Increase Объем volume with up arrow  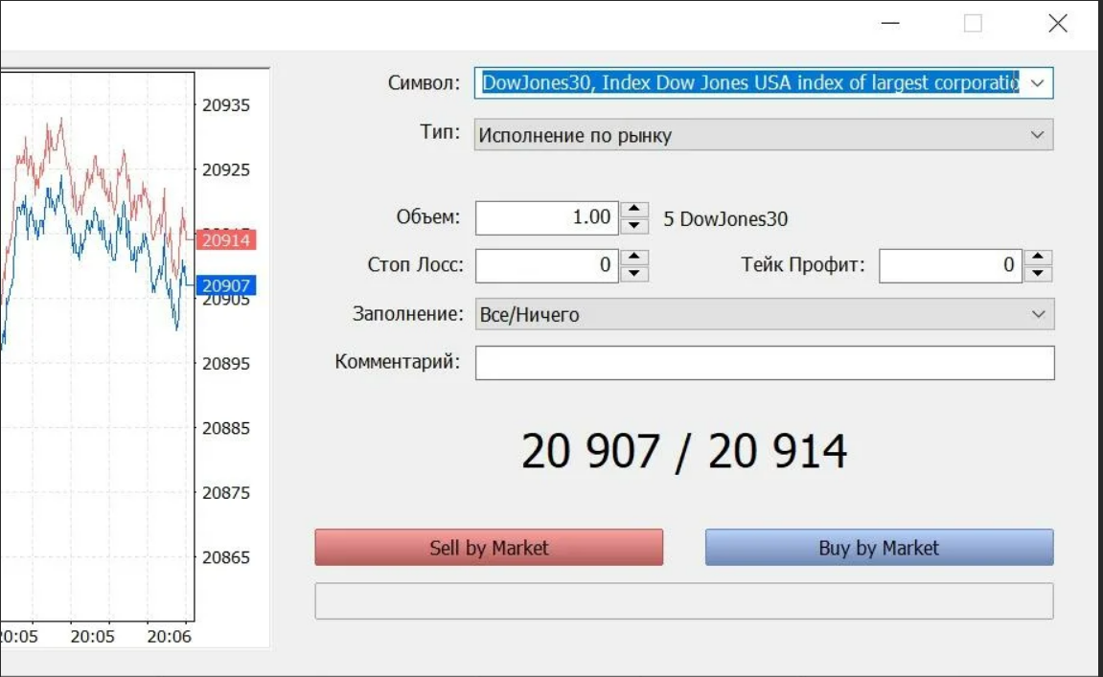[x=633, y=209]
